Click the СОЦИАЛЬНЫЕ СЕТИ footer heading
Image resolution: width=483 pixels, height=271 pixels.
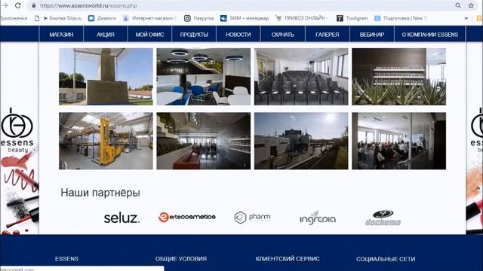[x=386, y=259]
